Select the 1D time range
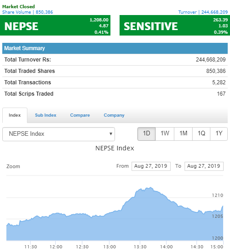 146,134
